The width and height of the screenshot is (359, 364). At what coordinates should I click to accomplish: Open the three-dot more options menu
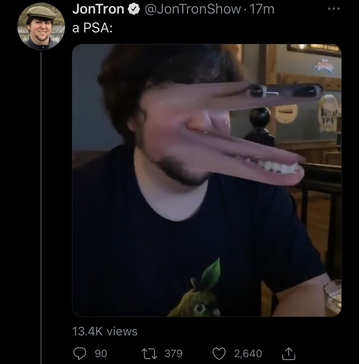tap(334, 9)
